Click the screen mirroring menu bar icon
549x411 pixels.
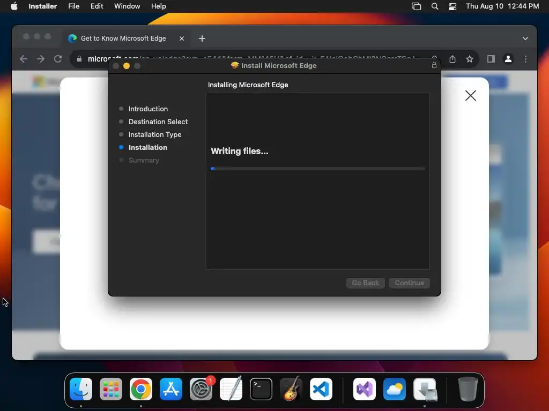point(416,6)
